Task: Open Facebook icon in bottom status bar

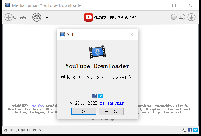Action: click(x=190, y=130)
